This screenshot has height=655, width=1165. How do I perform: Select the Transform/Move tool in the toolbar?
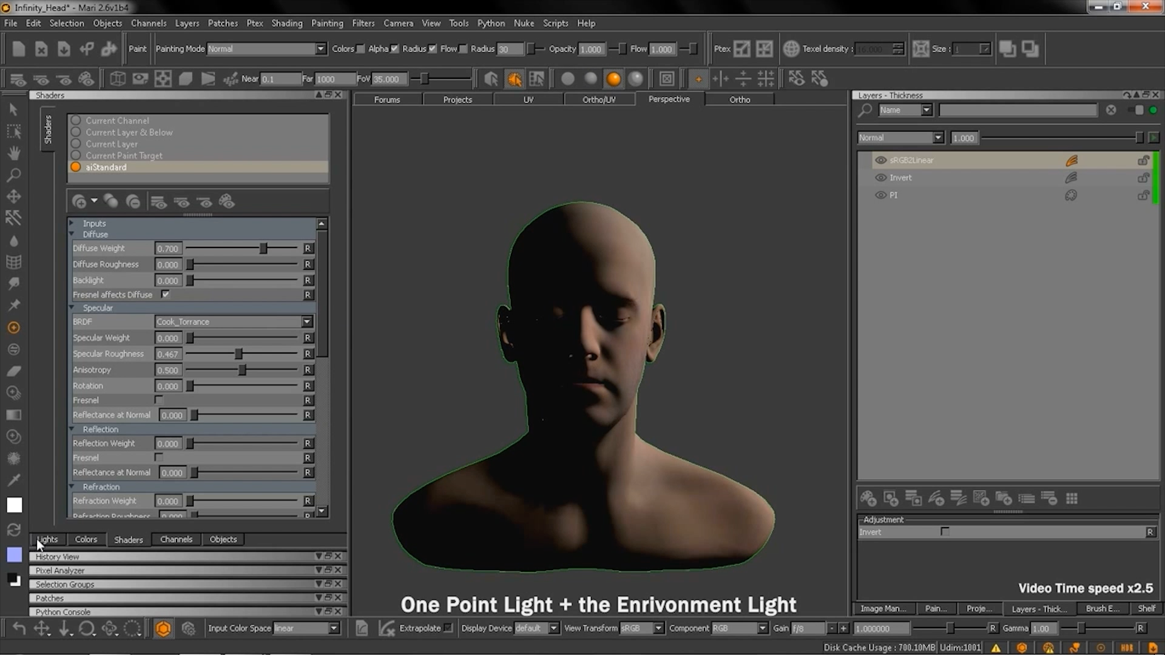click(x=14, y=196)
